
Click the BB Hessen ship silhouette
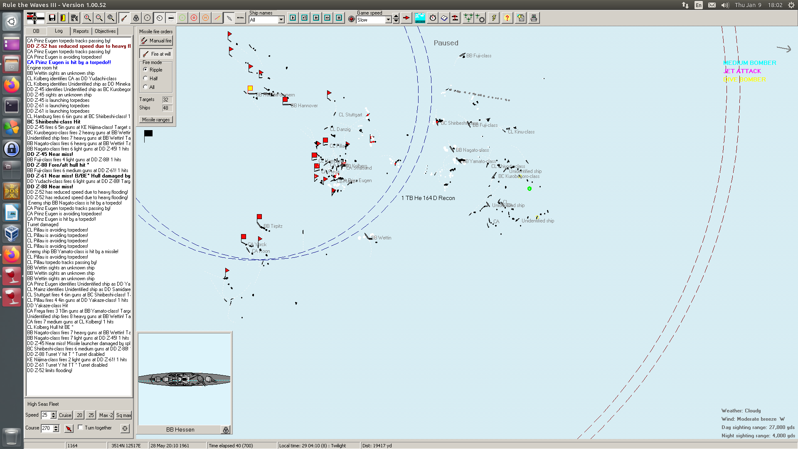184,379
